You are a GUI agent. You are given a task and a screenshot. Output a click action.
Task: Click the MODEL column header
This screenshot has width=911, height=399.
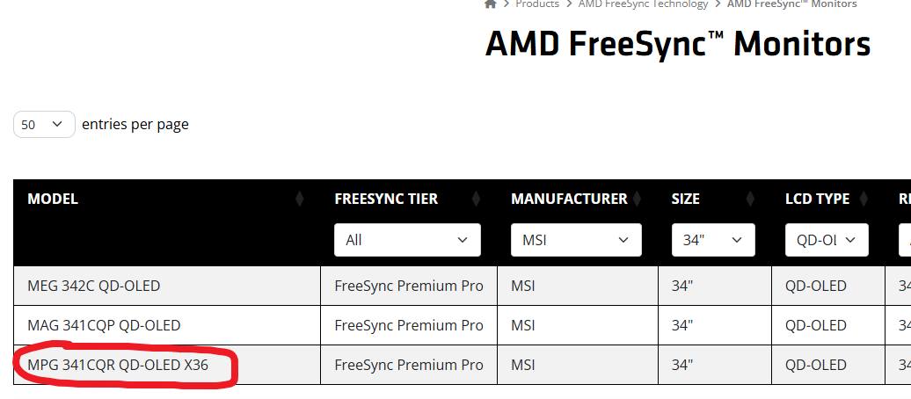(53, 199)
